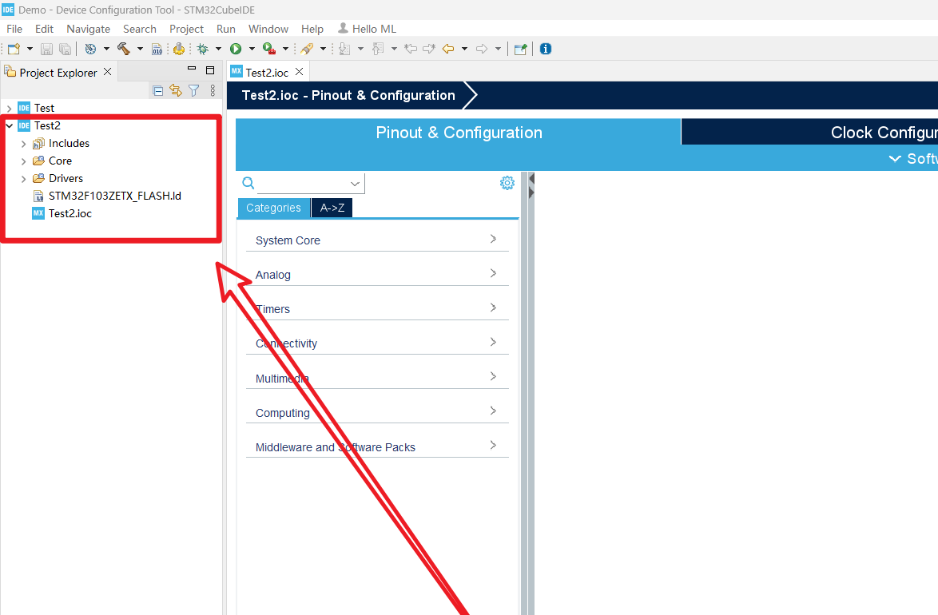
Task: Click the Save All icon
Action: [66, 49]
